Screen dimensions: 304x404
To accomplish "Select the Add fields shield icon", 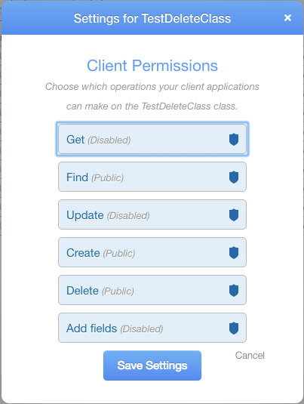I will pos(234,328).
